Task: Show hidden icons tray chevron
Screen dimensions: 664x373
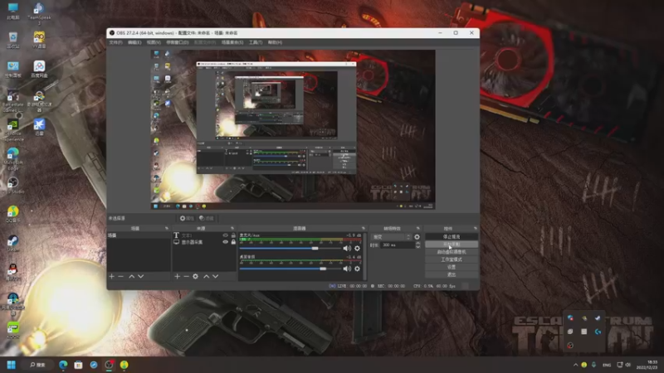Action: (x=575, y=365)
